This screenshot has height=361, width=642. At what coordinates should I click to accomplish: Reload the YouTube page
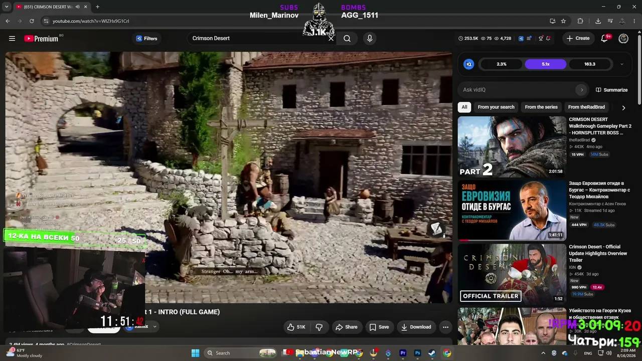pyautogui.click(x=32, y=21)
